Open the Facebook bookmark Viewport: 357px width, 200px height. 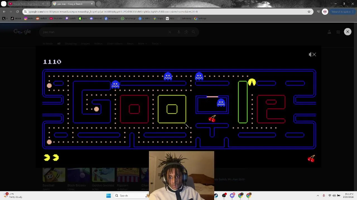(x=112, y=19)
